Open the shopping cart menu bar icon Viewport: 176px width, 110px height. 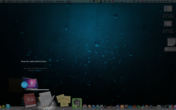coord(113,1)
